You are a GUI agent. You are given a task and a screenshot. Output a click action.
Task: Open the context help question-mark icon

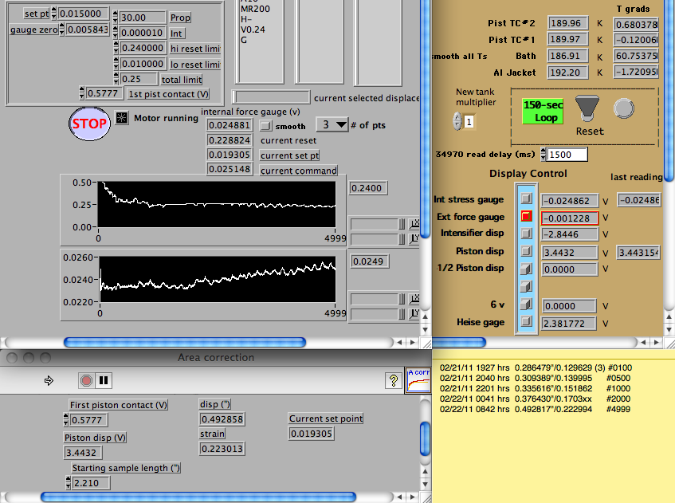[x=392, y=380]
